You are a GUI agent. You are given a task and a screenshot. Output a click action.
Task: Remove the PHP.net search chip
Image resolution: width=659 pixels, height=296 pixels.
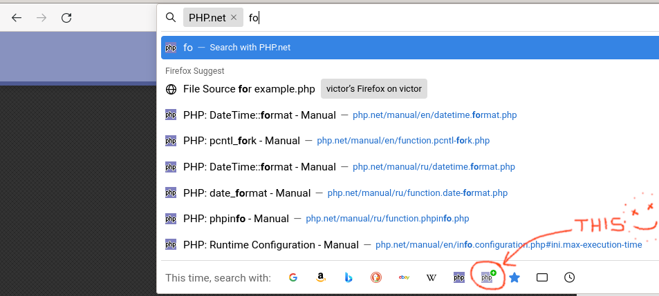(234, 18)
